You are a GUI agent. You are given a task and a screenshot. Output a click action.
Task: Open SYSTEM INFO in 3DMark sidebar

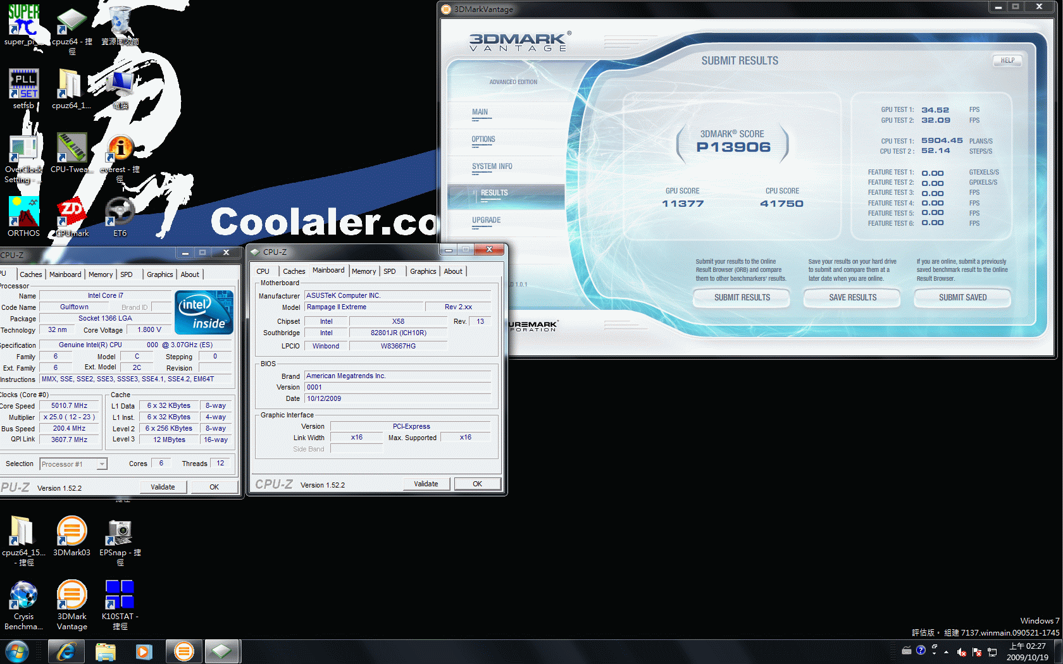pos(492,167)
